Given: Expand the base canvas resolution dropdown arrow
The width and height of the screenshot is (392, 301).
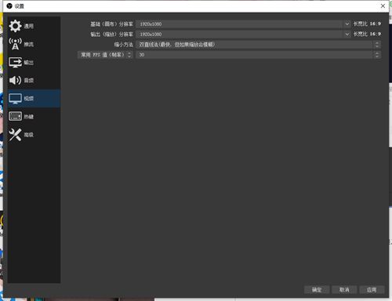Looking at the screenshot, I should point(347,24).
